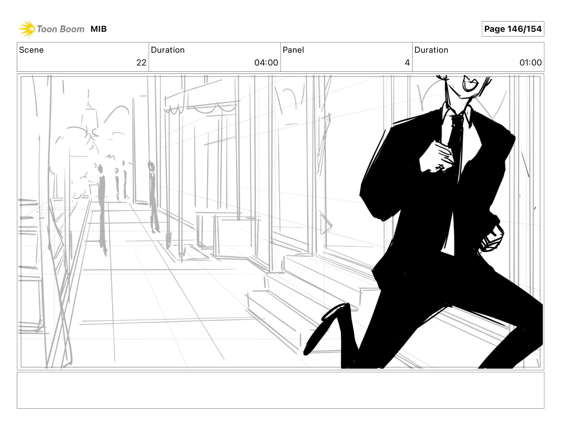Click the 04:00 scene duration value
The width and height of the screenshot is (562, 434).
point(266,63)
